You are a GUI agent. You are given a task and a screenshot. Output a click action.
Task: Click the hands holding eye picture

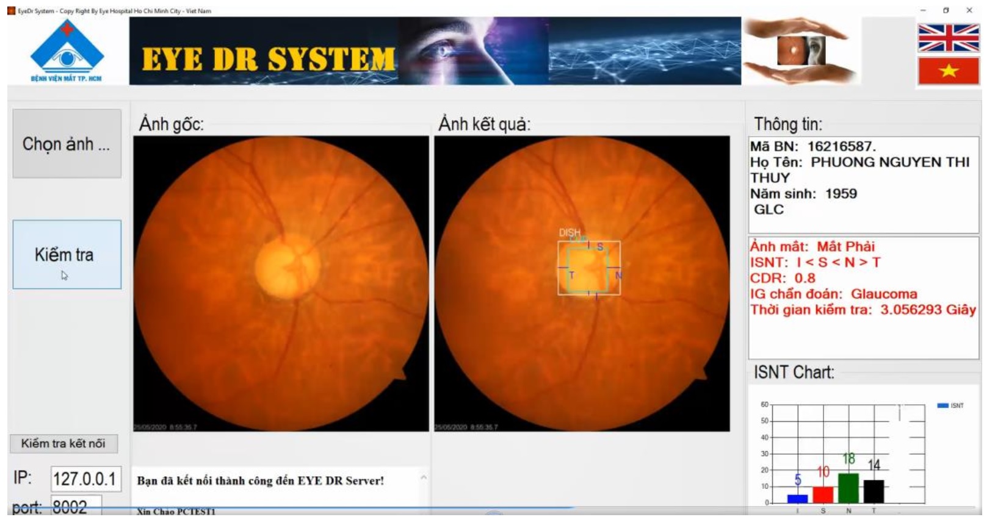(x=800, y=51)
